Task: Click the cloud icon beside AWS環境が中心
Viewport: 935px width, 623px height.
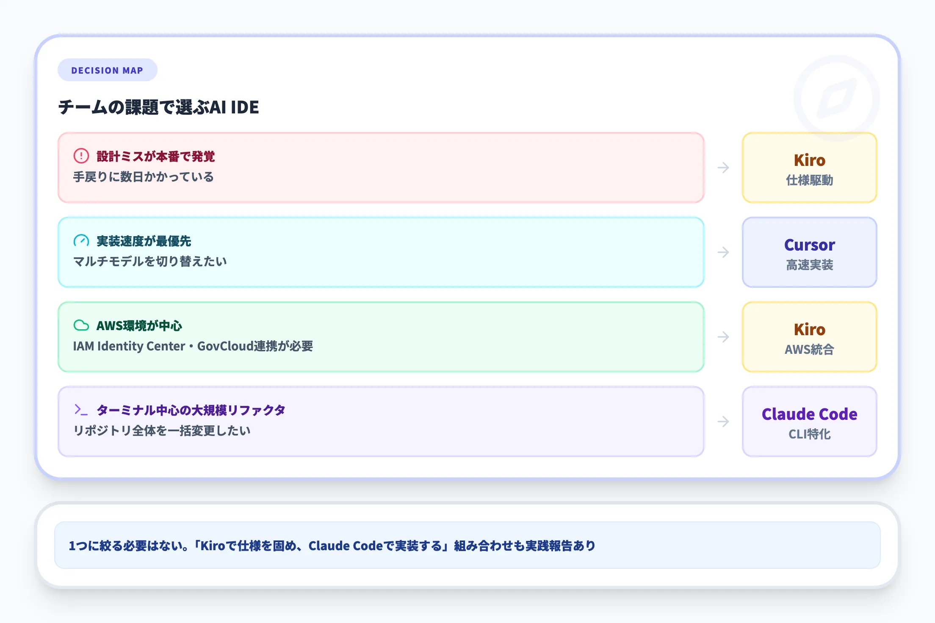Action: (81, 325)
